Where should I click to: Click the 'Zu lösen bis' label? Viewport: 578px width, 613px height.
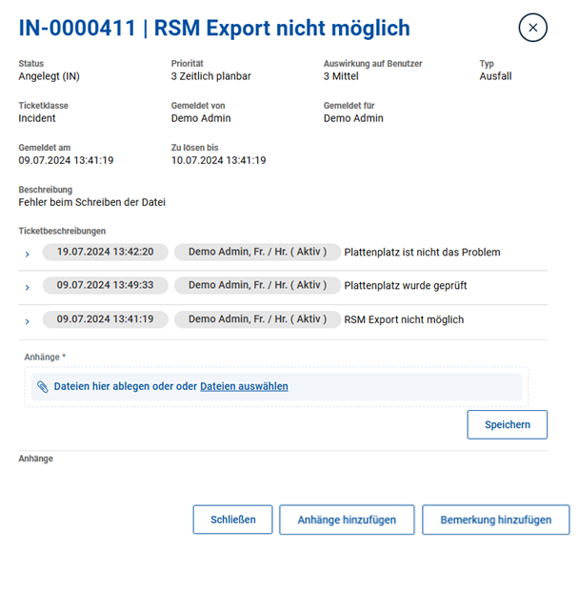pyautogui.click(x=194, y=148)
